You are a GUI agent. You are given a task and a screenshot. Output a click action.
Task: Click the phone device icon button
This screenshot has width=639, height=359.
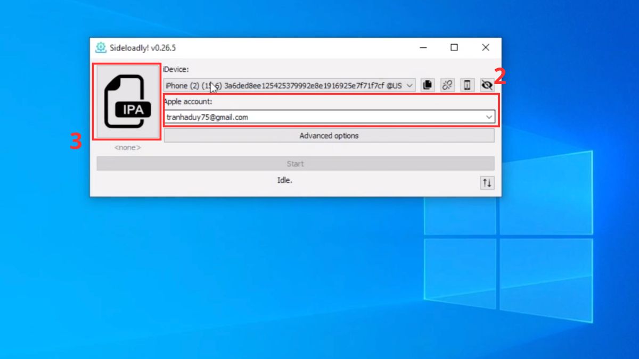[467, 85]
